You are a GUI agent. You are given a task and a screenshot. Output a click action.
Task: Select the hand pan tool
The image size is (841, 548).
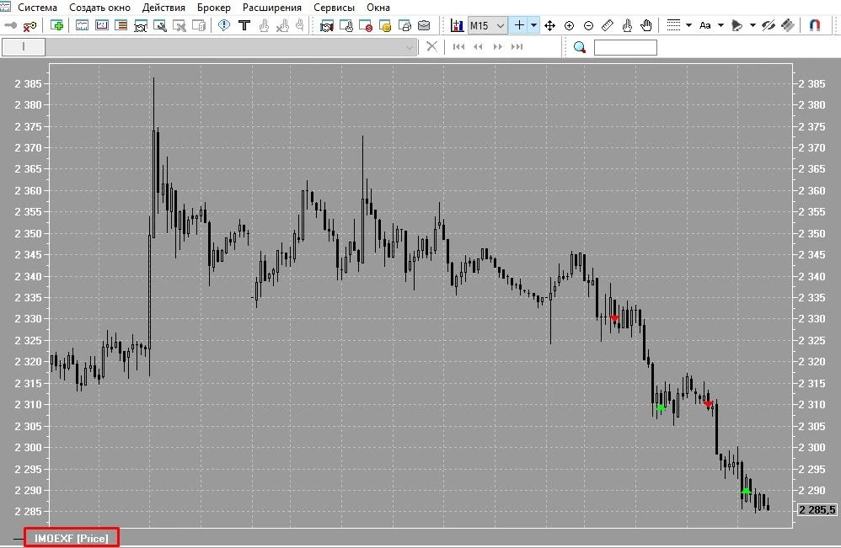(646, 25)
